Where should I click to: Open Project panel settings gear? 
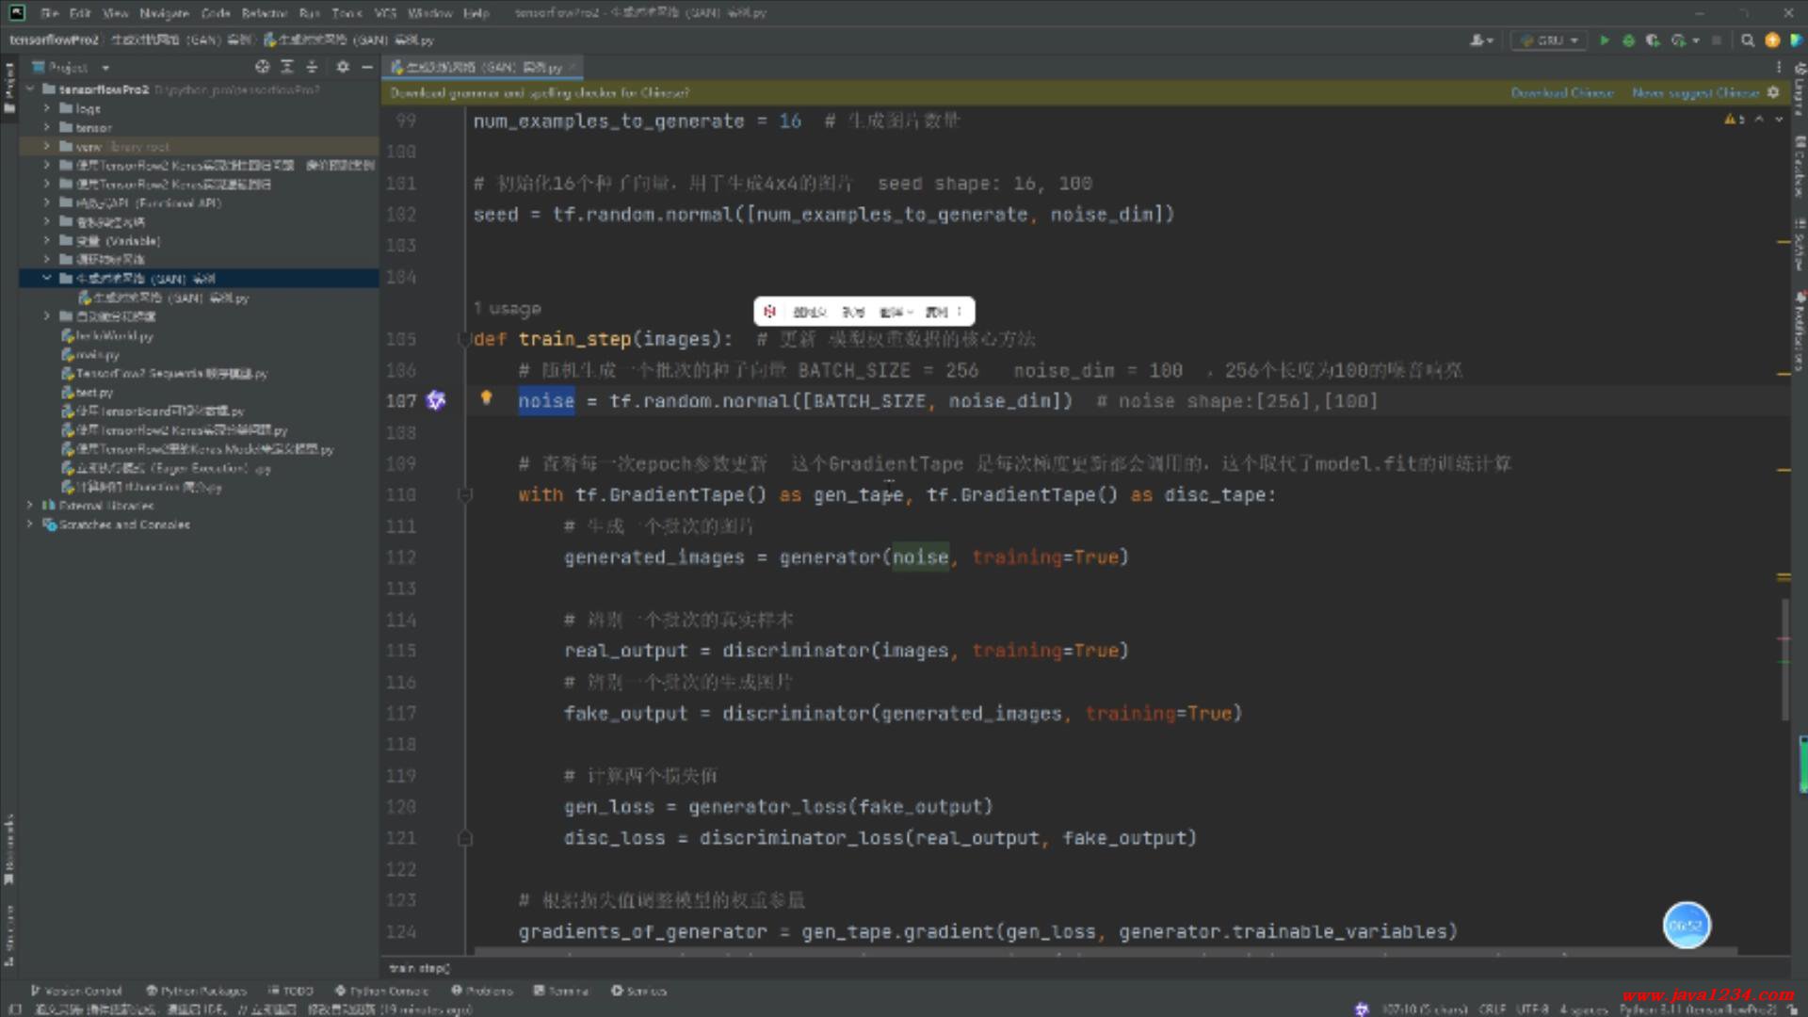pyautogui.click(x=343, y=67)
